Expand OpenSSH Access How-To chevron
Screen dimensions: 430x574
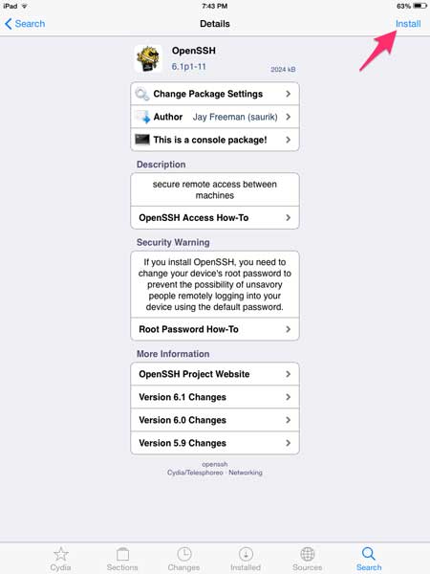[x=289, y=217]
